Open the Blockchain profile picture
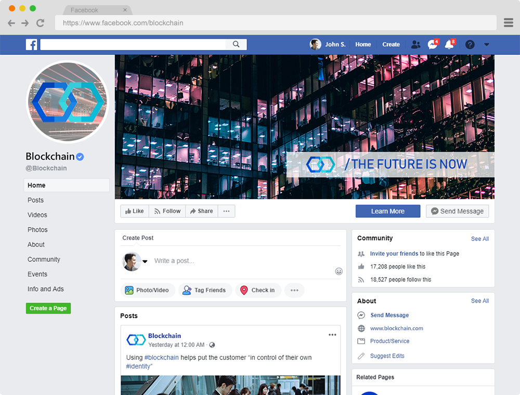This screenshot has width=520, height=395. [x=68, y=102]
